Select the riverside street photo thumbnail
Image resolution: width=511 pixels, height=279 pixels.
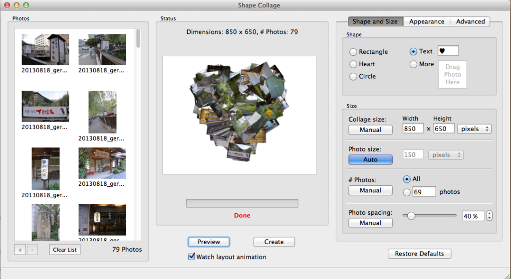click(x=102, y=49)
